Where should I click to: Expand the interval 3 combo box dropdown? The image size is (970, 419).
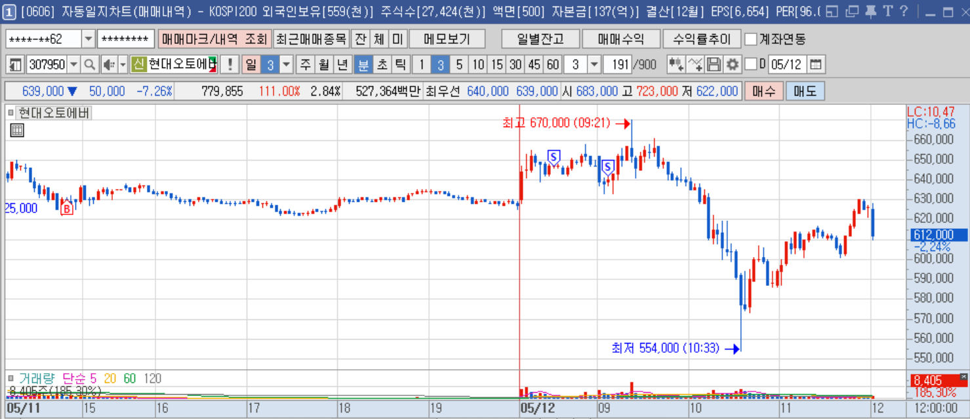click(594, 64)
